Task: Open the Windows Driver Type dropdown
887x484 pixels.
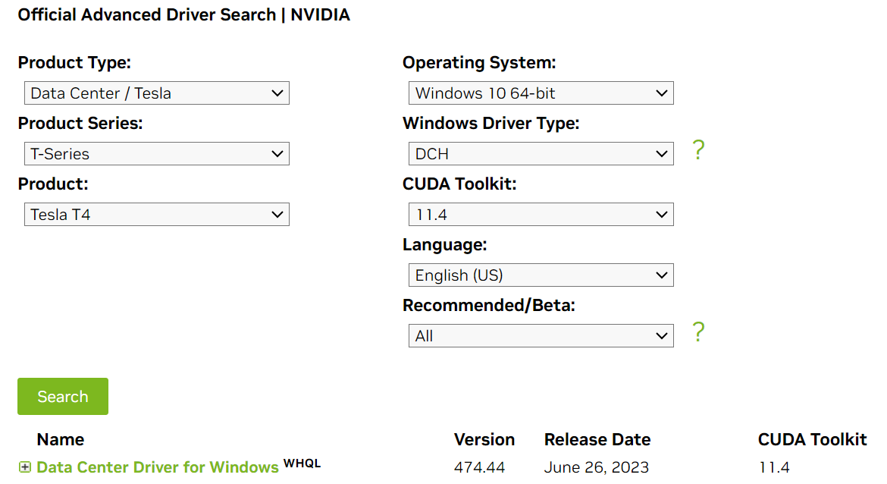Action: (541, 153)
